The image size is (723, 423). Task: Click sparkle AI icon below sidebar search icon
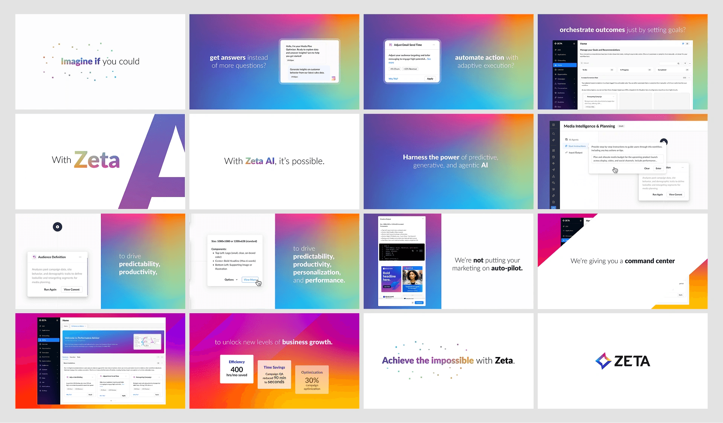click(553, 140)
